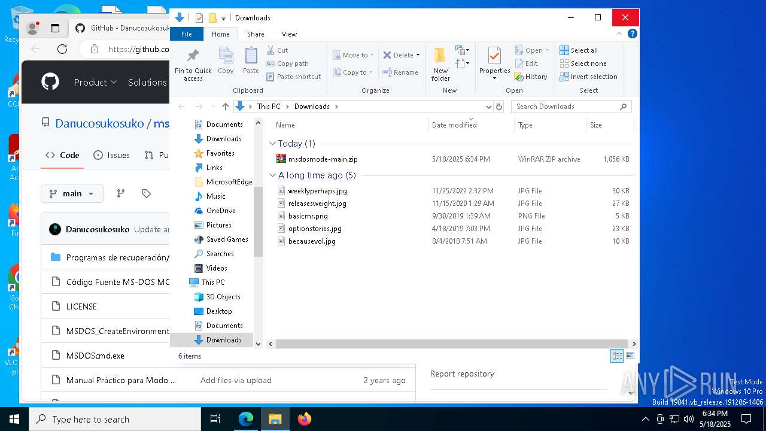Click This PC in address breadcrumb
Image resolution: width=766 pixels, height=431 pixels.
(x=268, y=107)
